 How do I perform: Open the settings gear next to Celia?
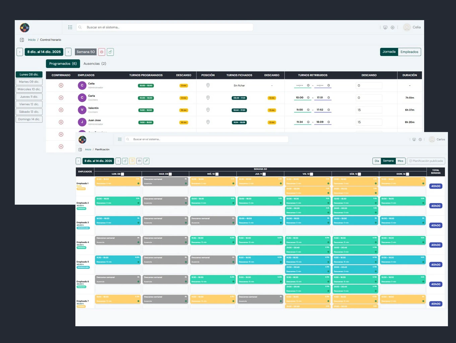click(x=392, y=27)
